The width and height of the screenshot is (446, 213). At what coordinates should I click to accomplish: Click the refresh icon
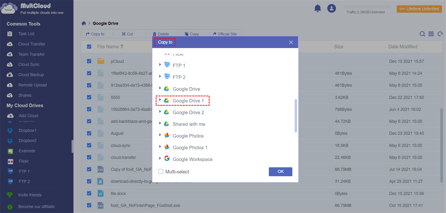[x=440, y=34]
